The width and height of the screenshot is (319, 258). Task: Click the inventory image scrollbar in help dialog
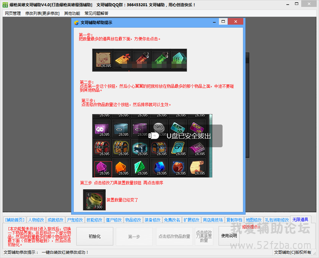[x=211, y=146]
